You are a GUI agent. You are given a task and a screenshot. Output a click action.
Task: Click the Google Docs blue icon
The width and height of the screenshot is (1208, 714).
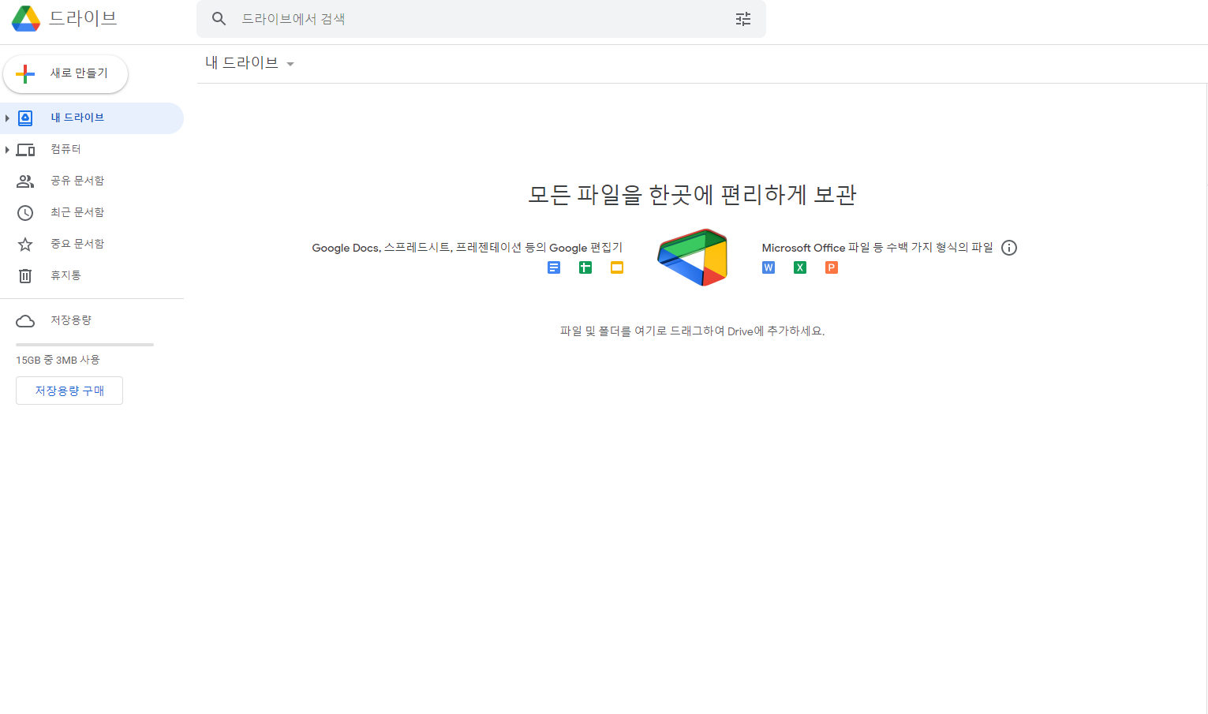pos(554,267)
